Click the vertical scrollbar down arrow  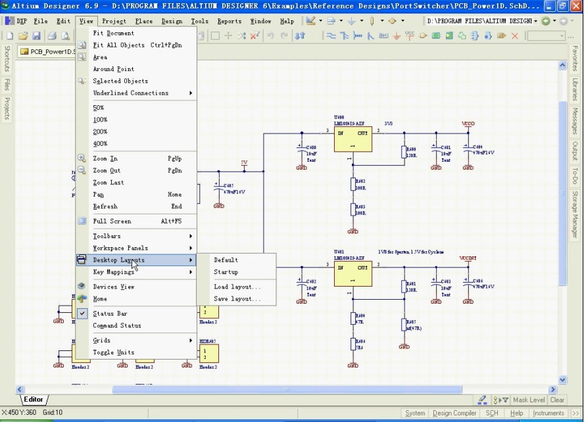tap(562, 379)
